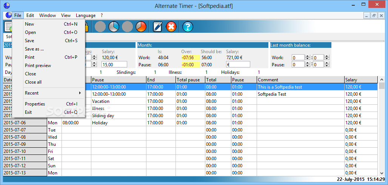Open the Window menu

click(48, 15)
